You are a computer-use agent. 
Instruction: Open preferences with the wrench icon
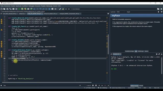tap(60, 9)
